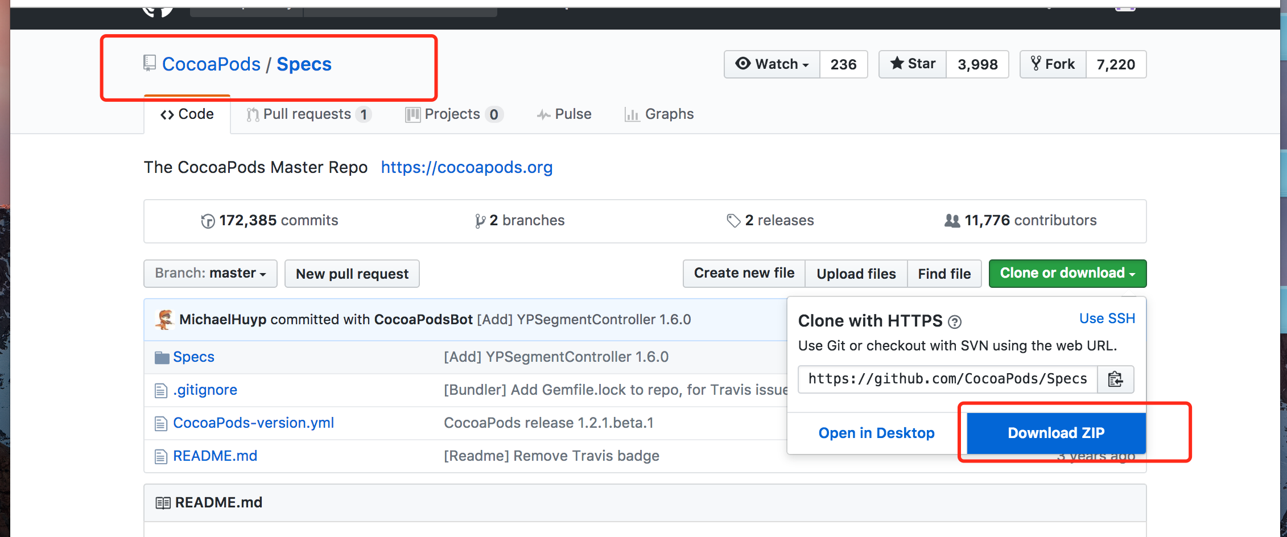Watch the repository using the Watch button
The image size is (1287, 537).
(x=772, y=64)
